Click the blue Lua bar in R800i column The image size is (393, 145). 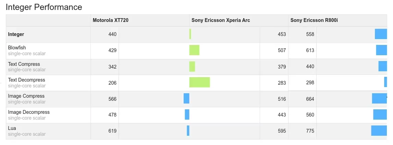click(x=379, y=131)
